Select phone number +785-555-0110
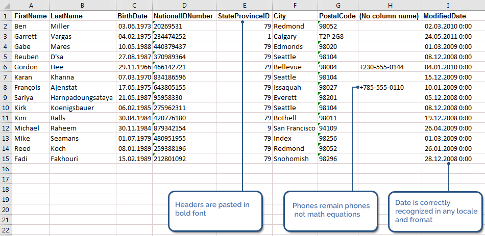Viewport: 485px width, 236px height. tap(391, 88)
